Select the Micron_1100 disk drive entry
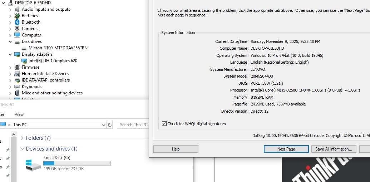Screen dimensions: 370x182 (x=58, y=48)
